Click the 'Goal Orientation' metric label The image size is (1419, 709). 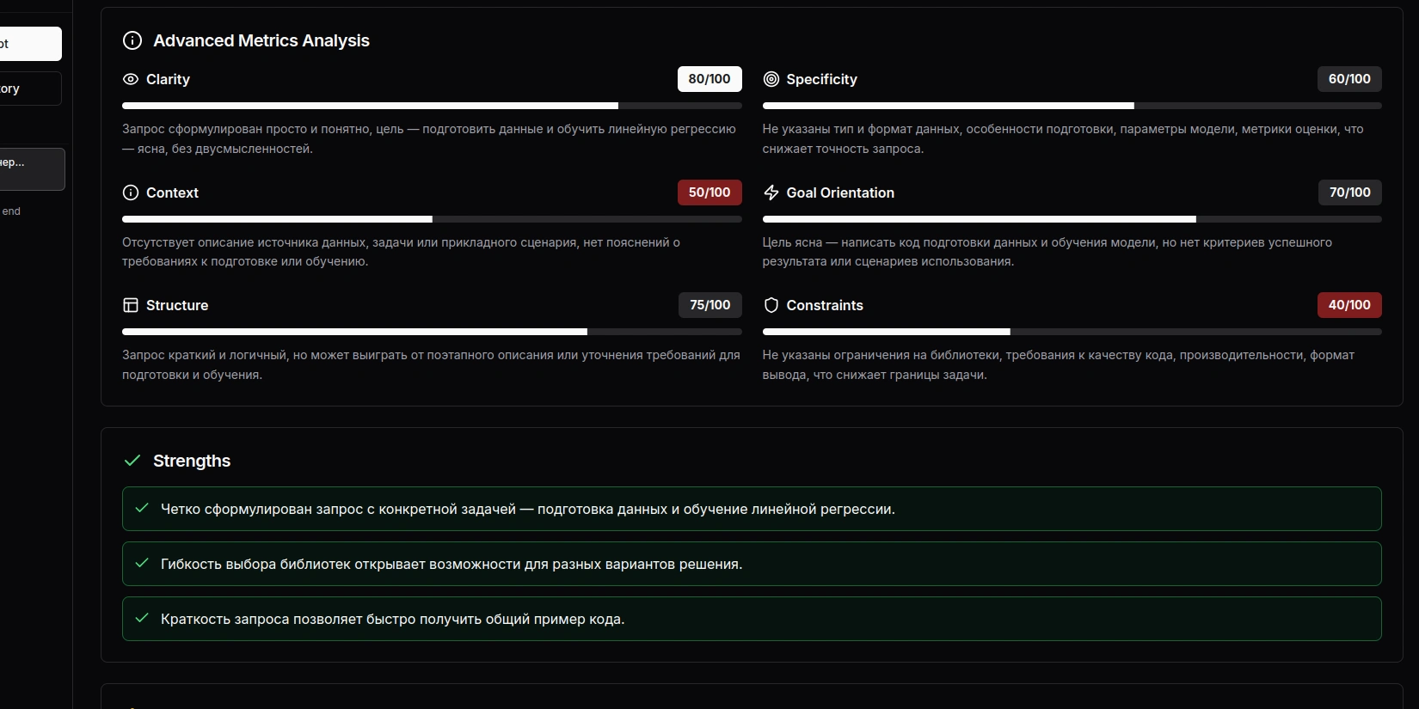pos(840,193)
